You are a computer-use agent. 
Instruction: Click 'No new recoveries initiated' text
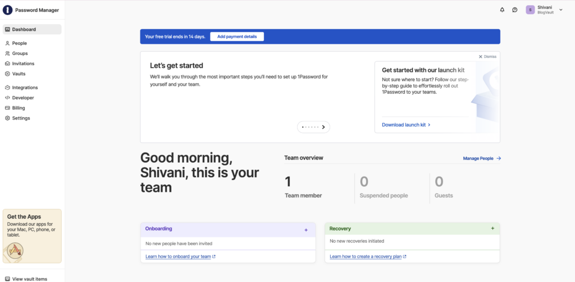357,241
